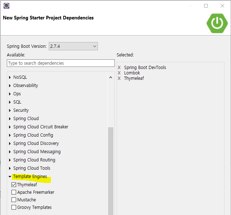Close the dependencies dialog window
Image resolution: width=231 pixels, height=215 pixels.
click(222, 6)
